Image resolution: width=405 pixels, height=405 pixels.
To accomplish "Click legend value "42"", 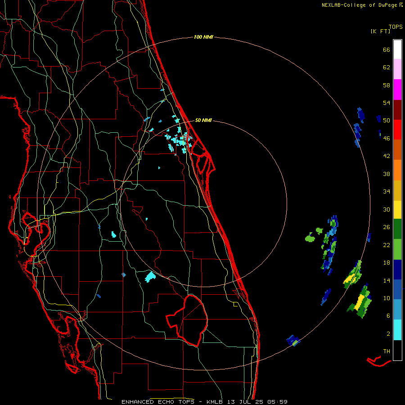I will pos(387,156).
